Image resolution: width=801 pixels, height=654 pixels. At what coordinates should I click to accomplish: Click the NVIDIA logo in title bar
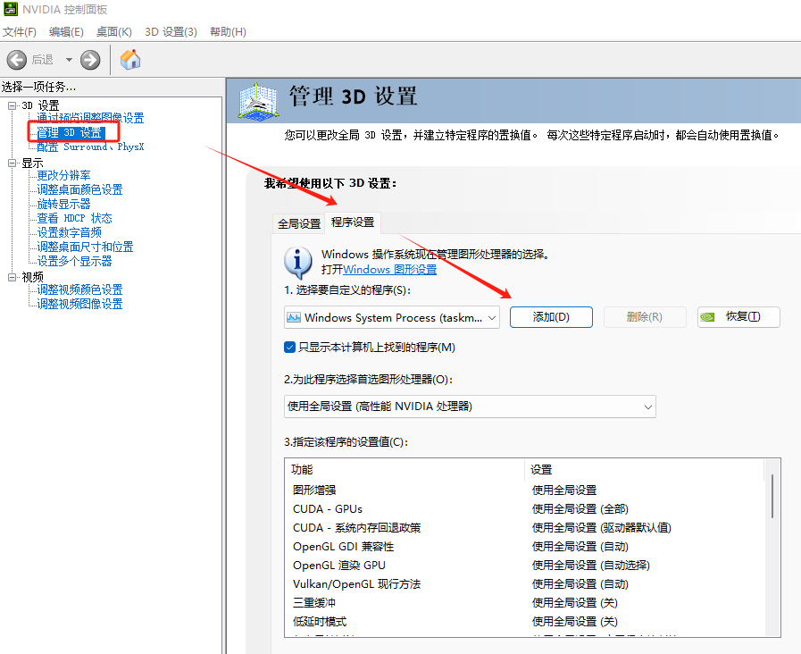pyautogui.click(x=10, y=9)
